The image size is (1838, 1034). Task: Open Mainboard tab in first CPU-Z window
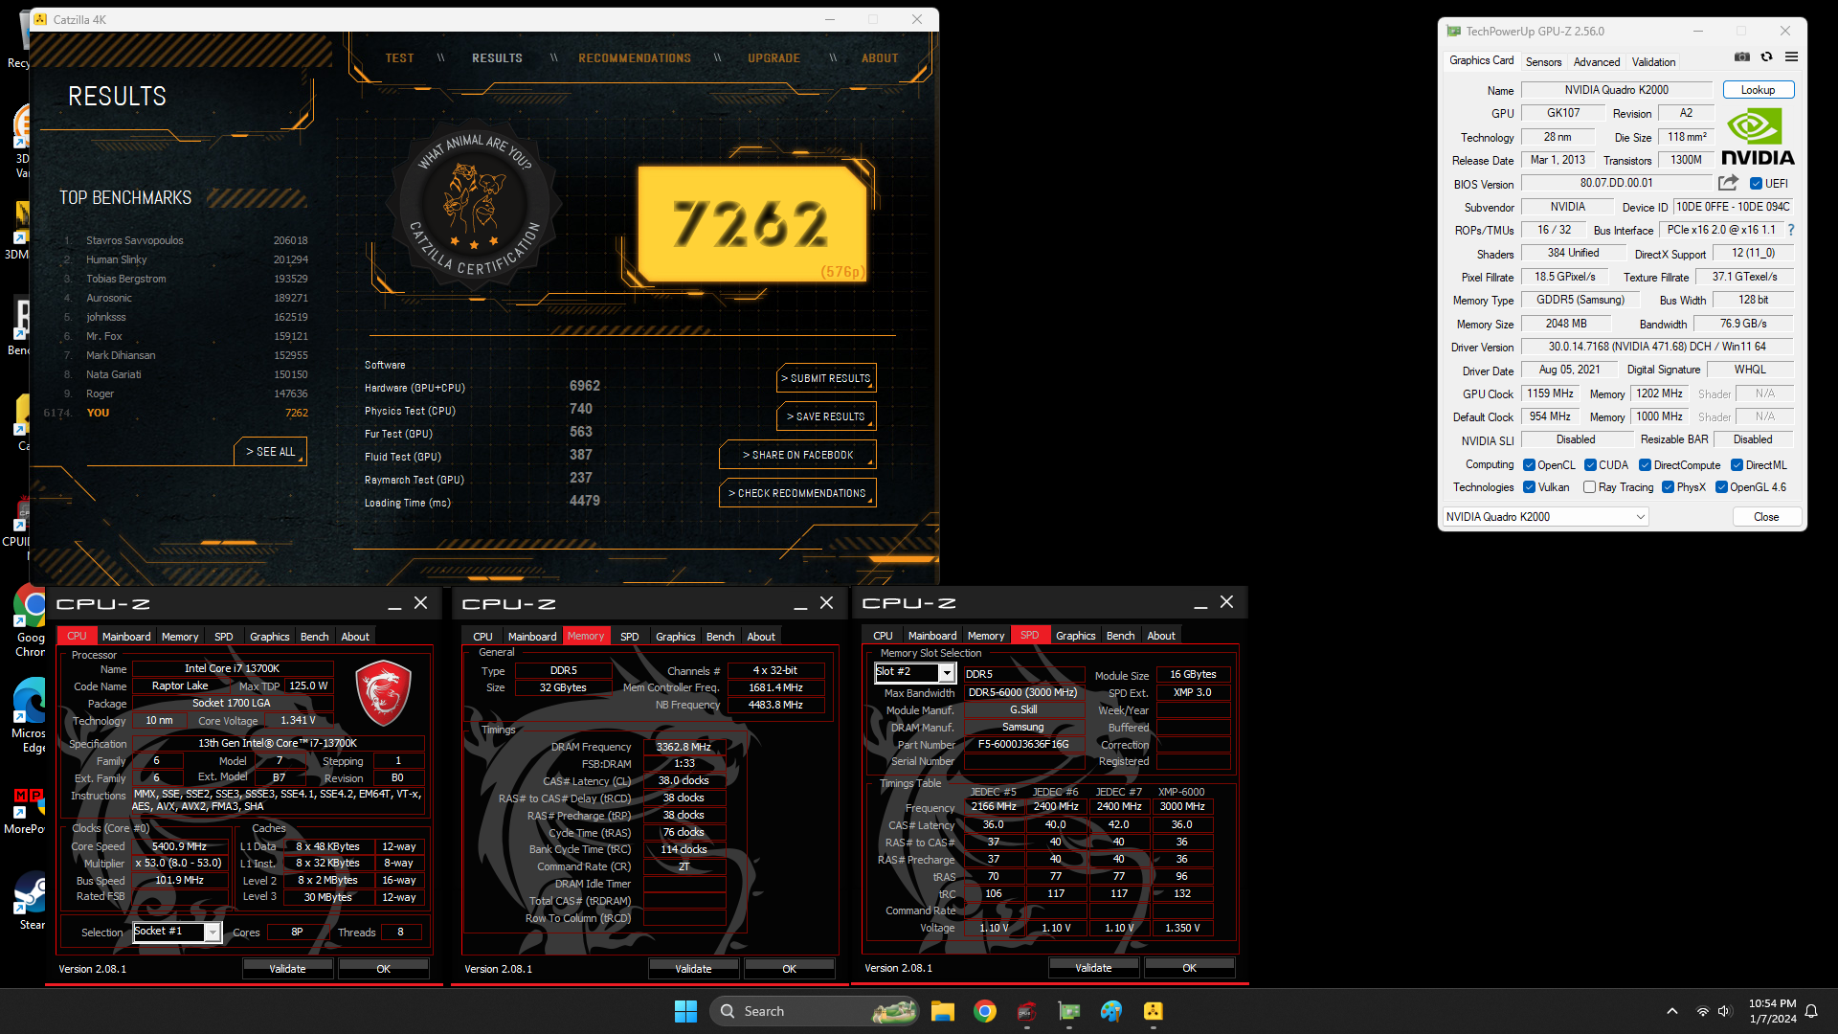(126, 637)
